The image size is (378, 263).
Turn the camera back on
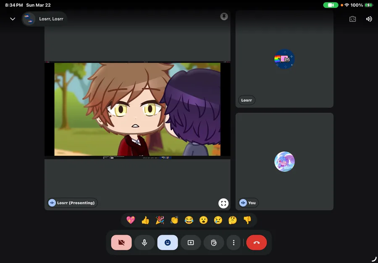click(x=121, y=242)
